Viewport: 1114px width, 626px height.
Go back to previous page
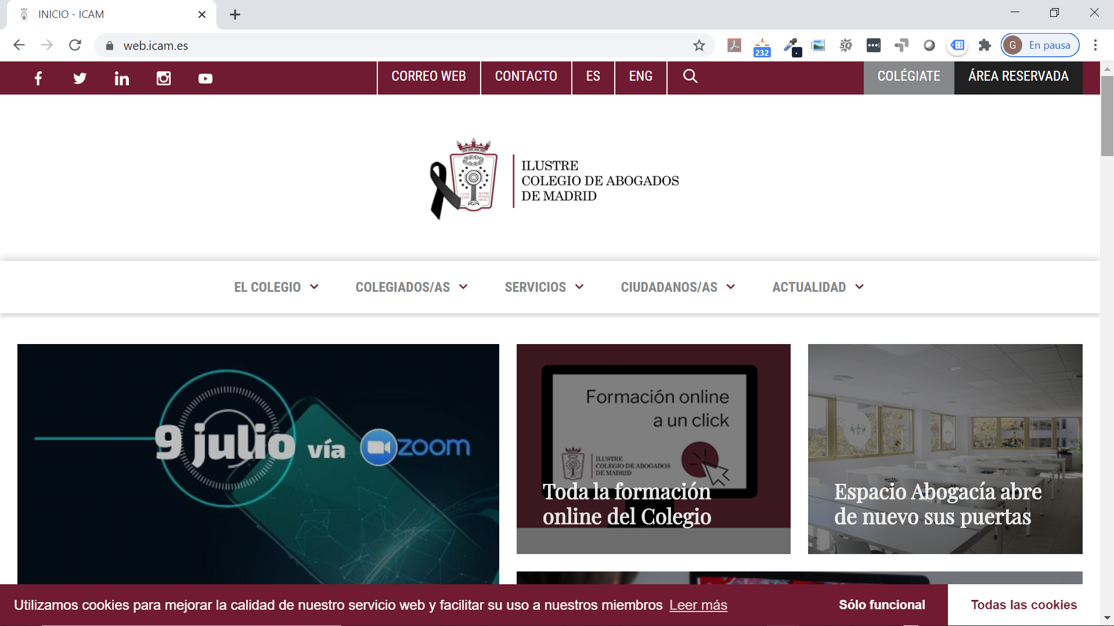(x=19, y=45)
